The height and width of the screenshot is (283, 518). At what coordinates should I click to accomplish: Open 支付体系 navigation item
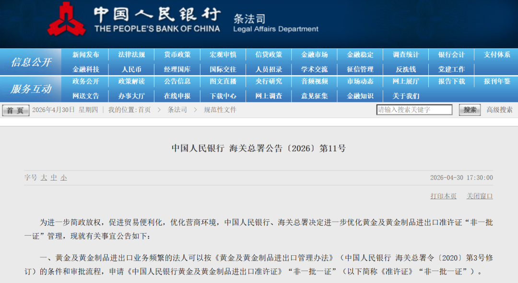tap(497, 55)
